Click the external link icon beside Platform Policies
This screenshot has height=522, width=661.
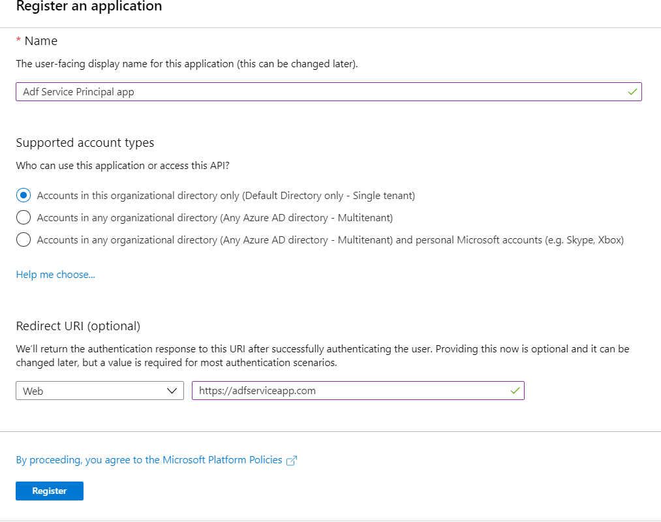point(292,461)
